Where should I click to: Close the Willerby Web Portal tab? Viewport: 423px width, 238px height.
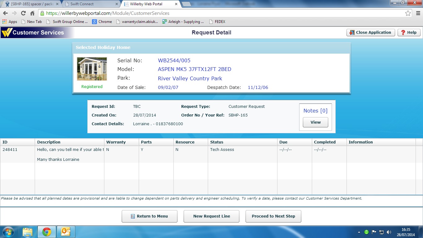tap(176, 4)
